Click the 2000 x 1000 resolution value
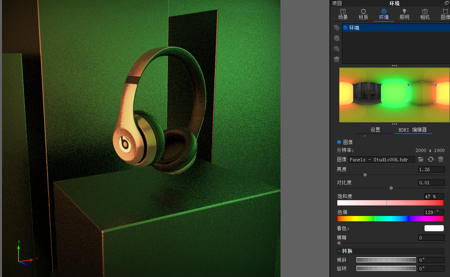The height and width of the screenshot is (277, 450). pos(430,150)
